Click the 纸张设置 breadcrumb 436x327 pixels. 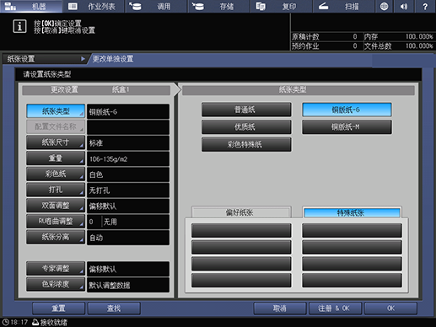point(45,59)
